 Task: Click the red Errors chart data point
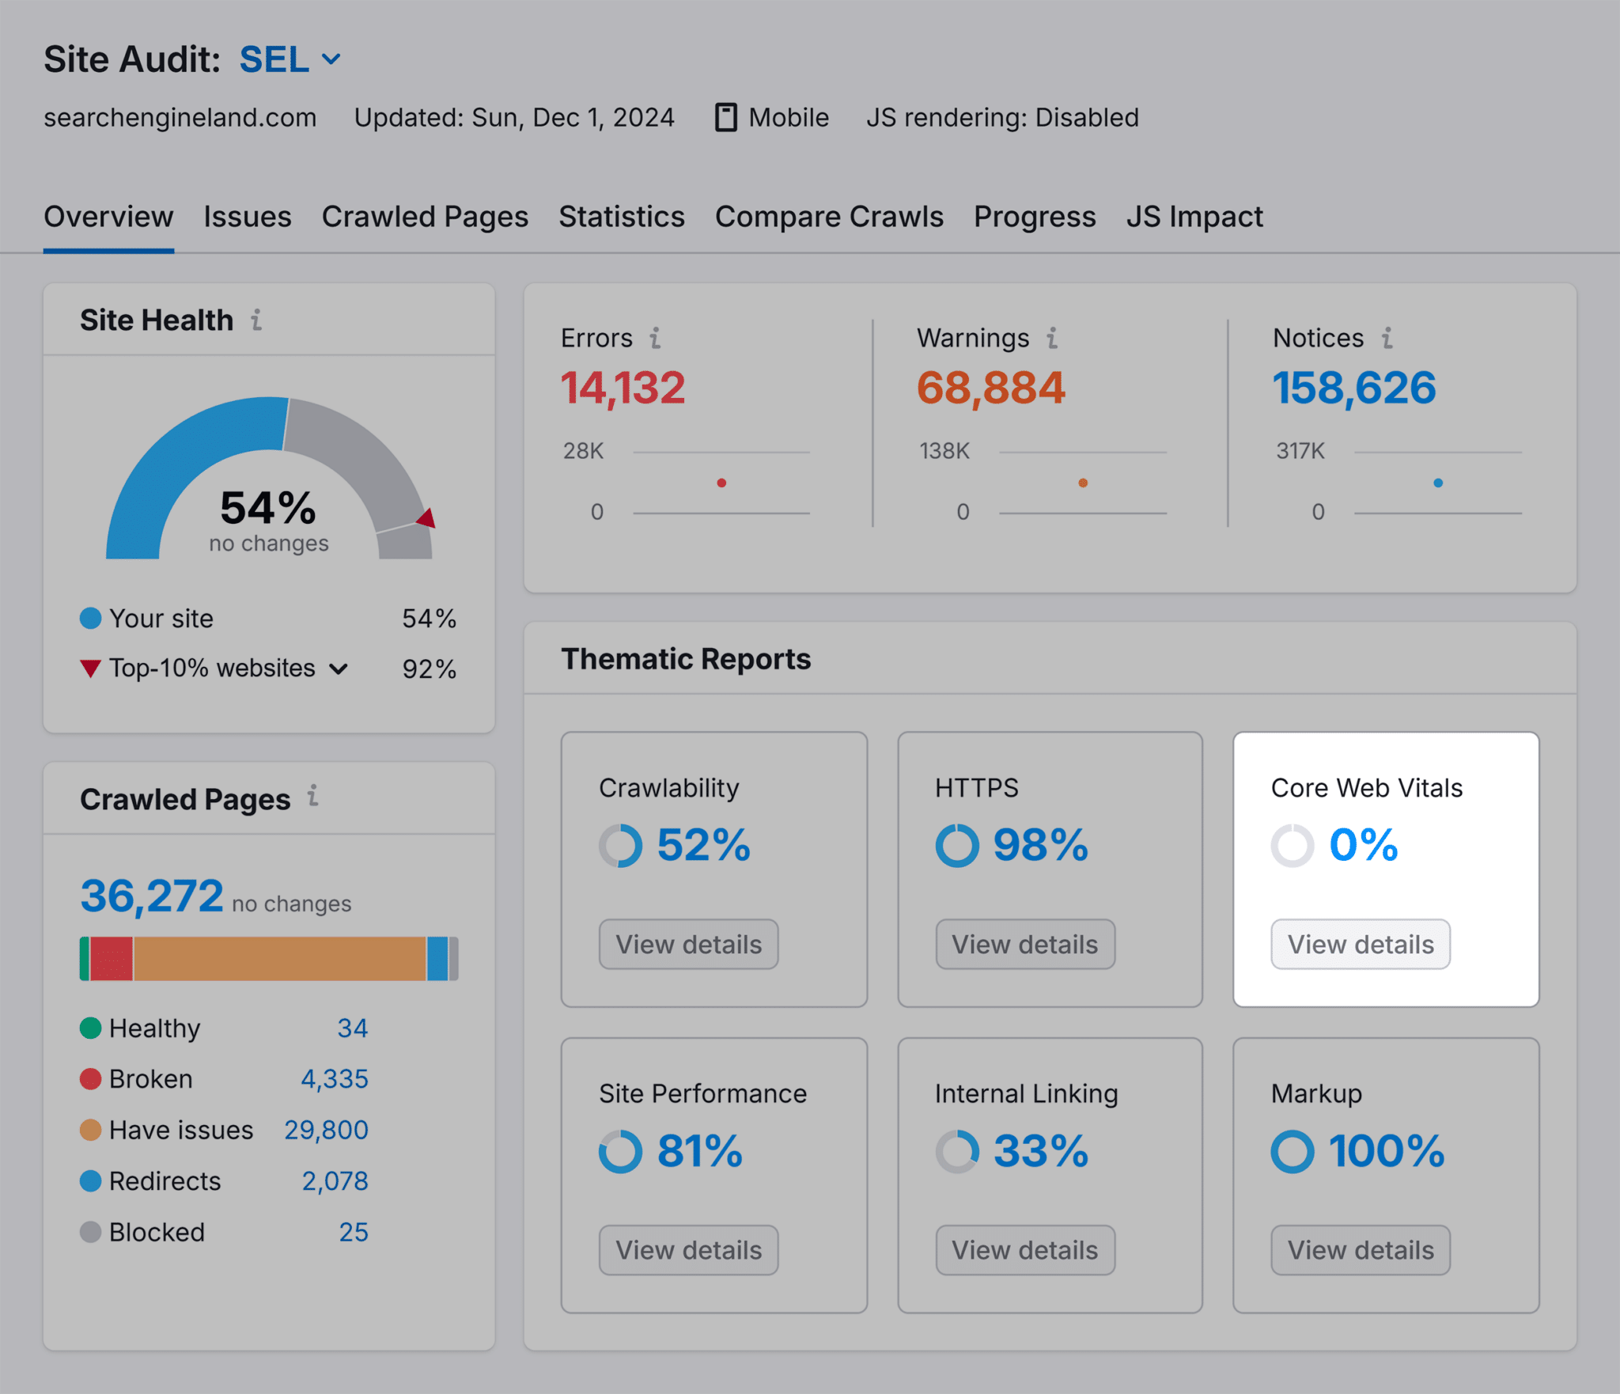pos(721,483)
